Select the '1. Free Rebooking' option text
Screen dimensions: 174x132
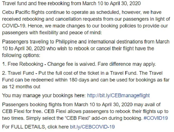click(x=23, y=64)
